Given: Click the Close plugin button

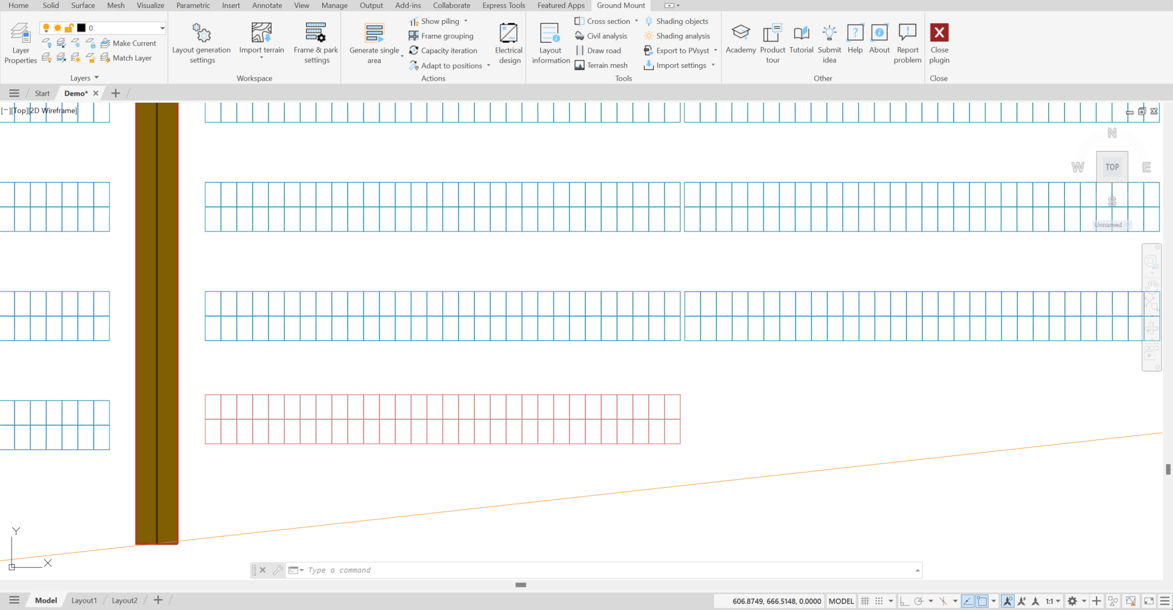Looking at the screenshot, I should (939, 43).
